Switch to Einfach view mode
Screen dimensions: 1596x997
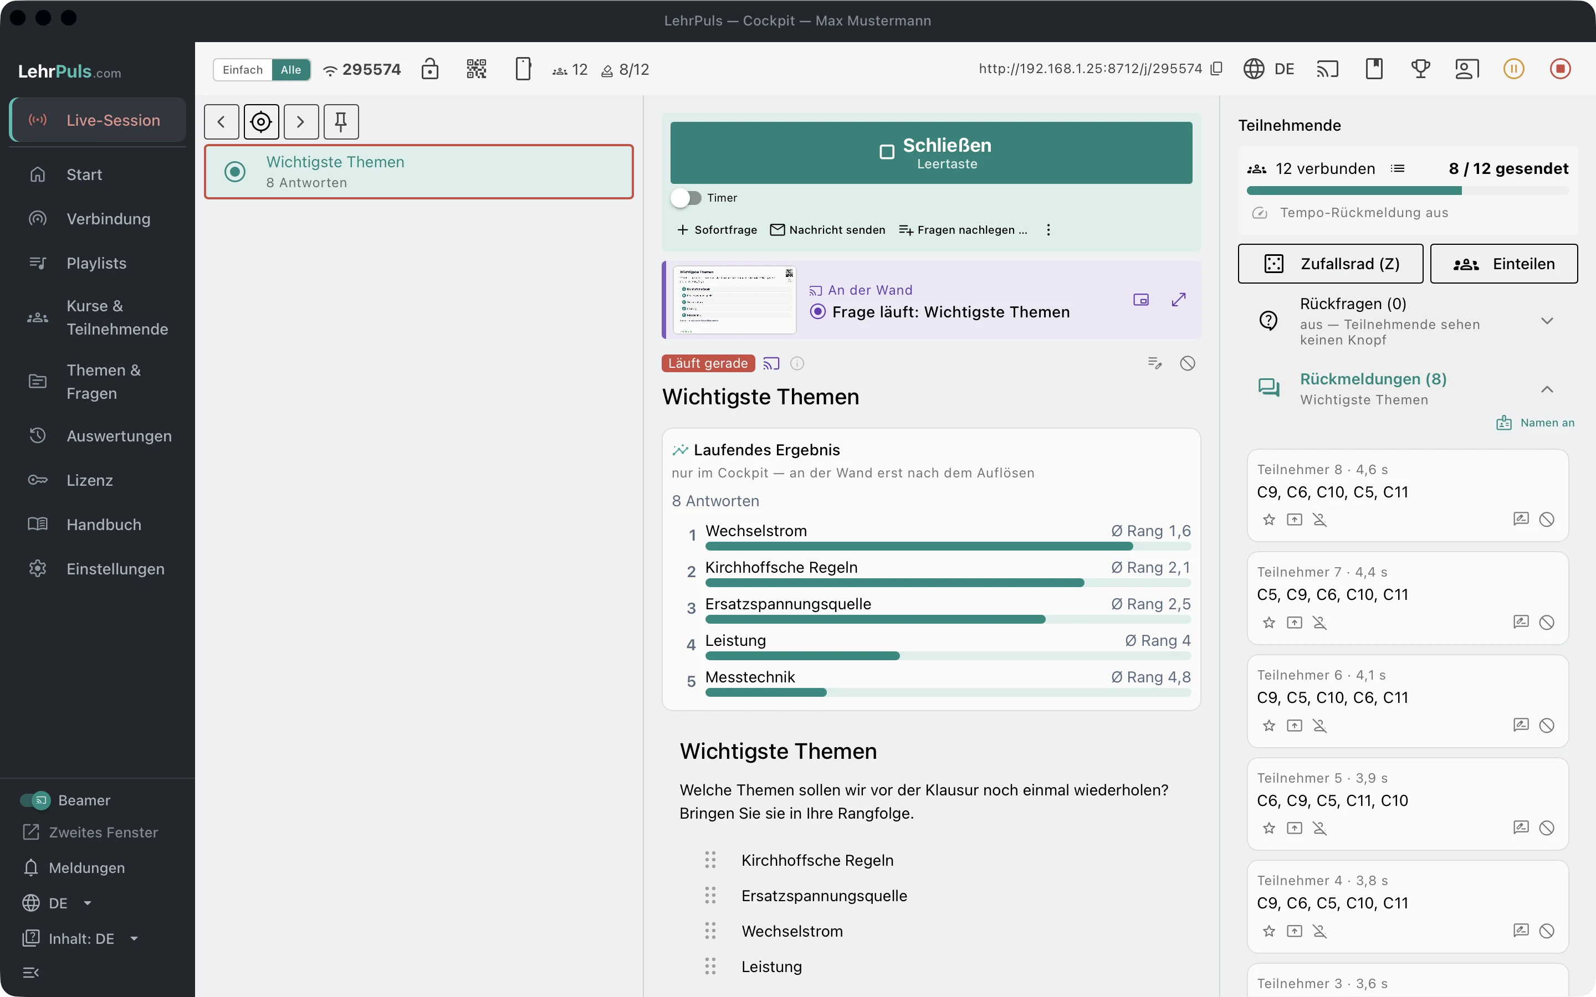(243, 69)
